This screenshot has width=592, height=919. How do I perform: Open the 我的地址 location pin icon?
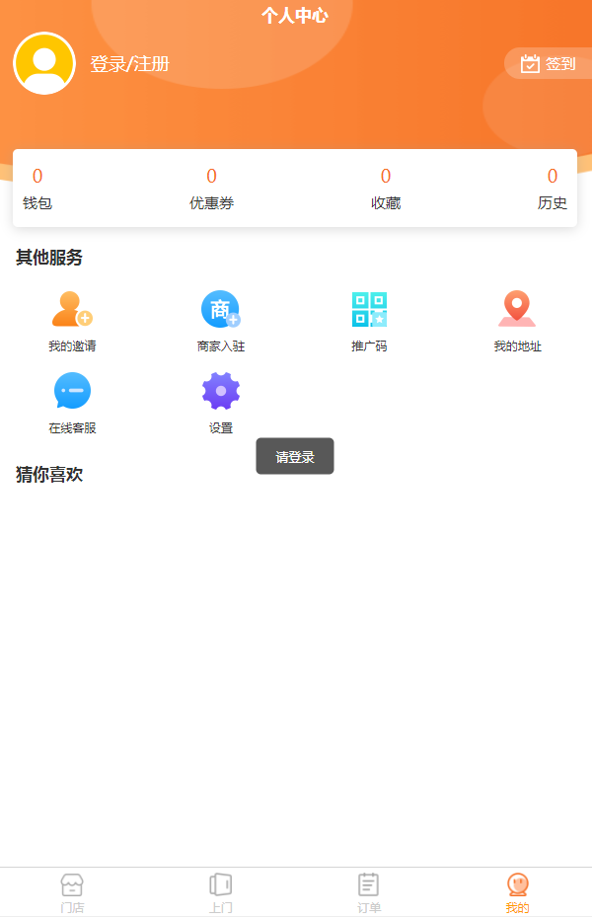(x=517, y=310)
